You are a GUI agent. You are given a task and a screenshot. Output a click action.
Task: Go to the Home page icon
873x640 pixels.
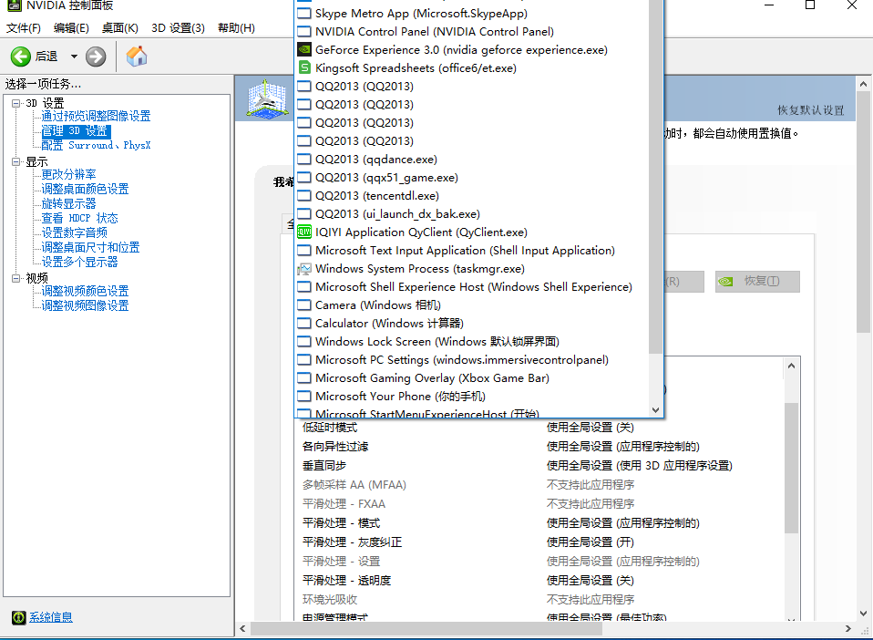click(137, 57)
